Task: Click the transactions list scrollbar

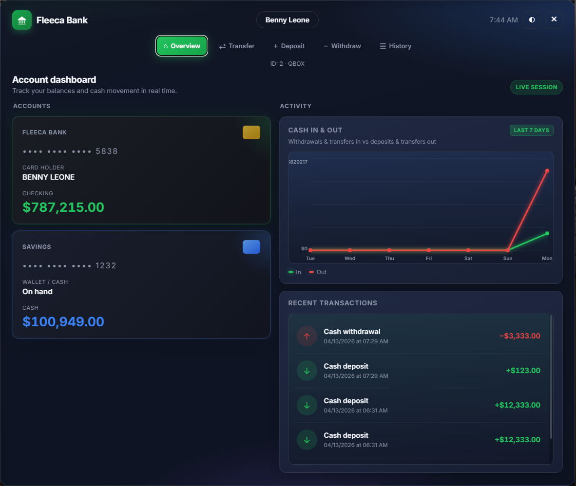Action: click(x=551, y=376)
